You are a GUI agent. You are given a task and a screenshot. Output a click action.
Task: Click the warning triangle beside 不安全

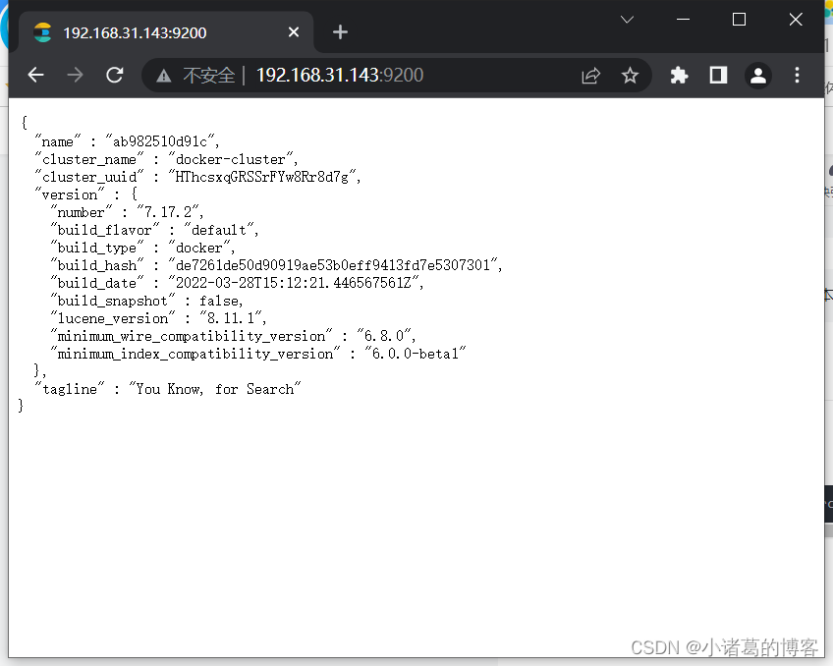163,75
